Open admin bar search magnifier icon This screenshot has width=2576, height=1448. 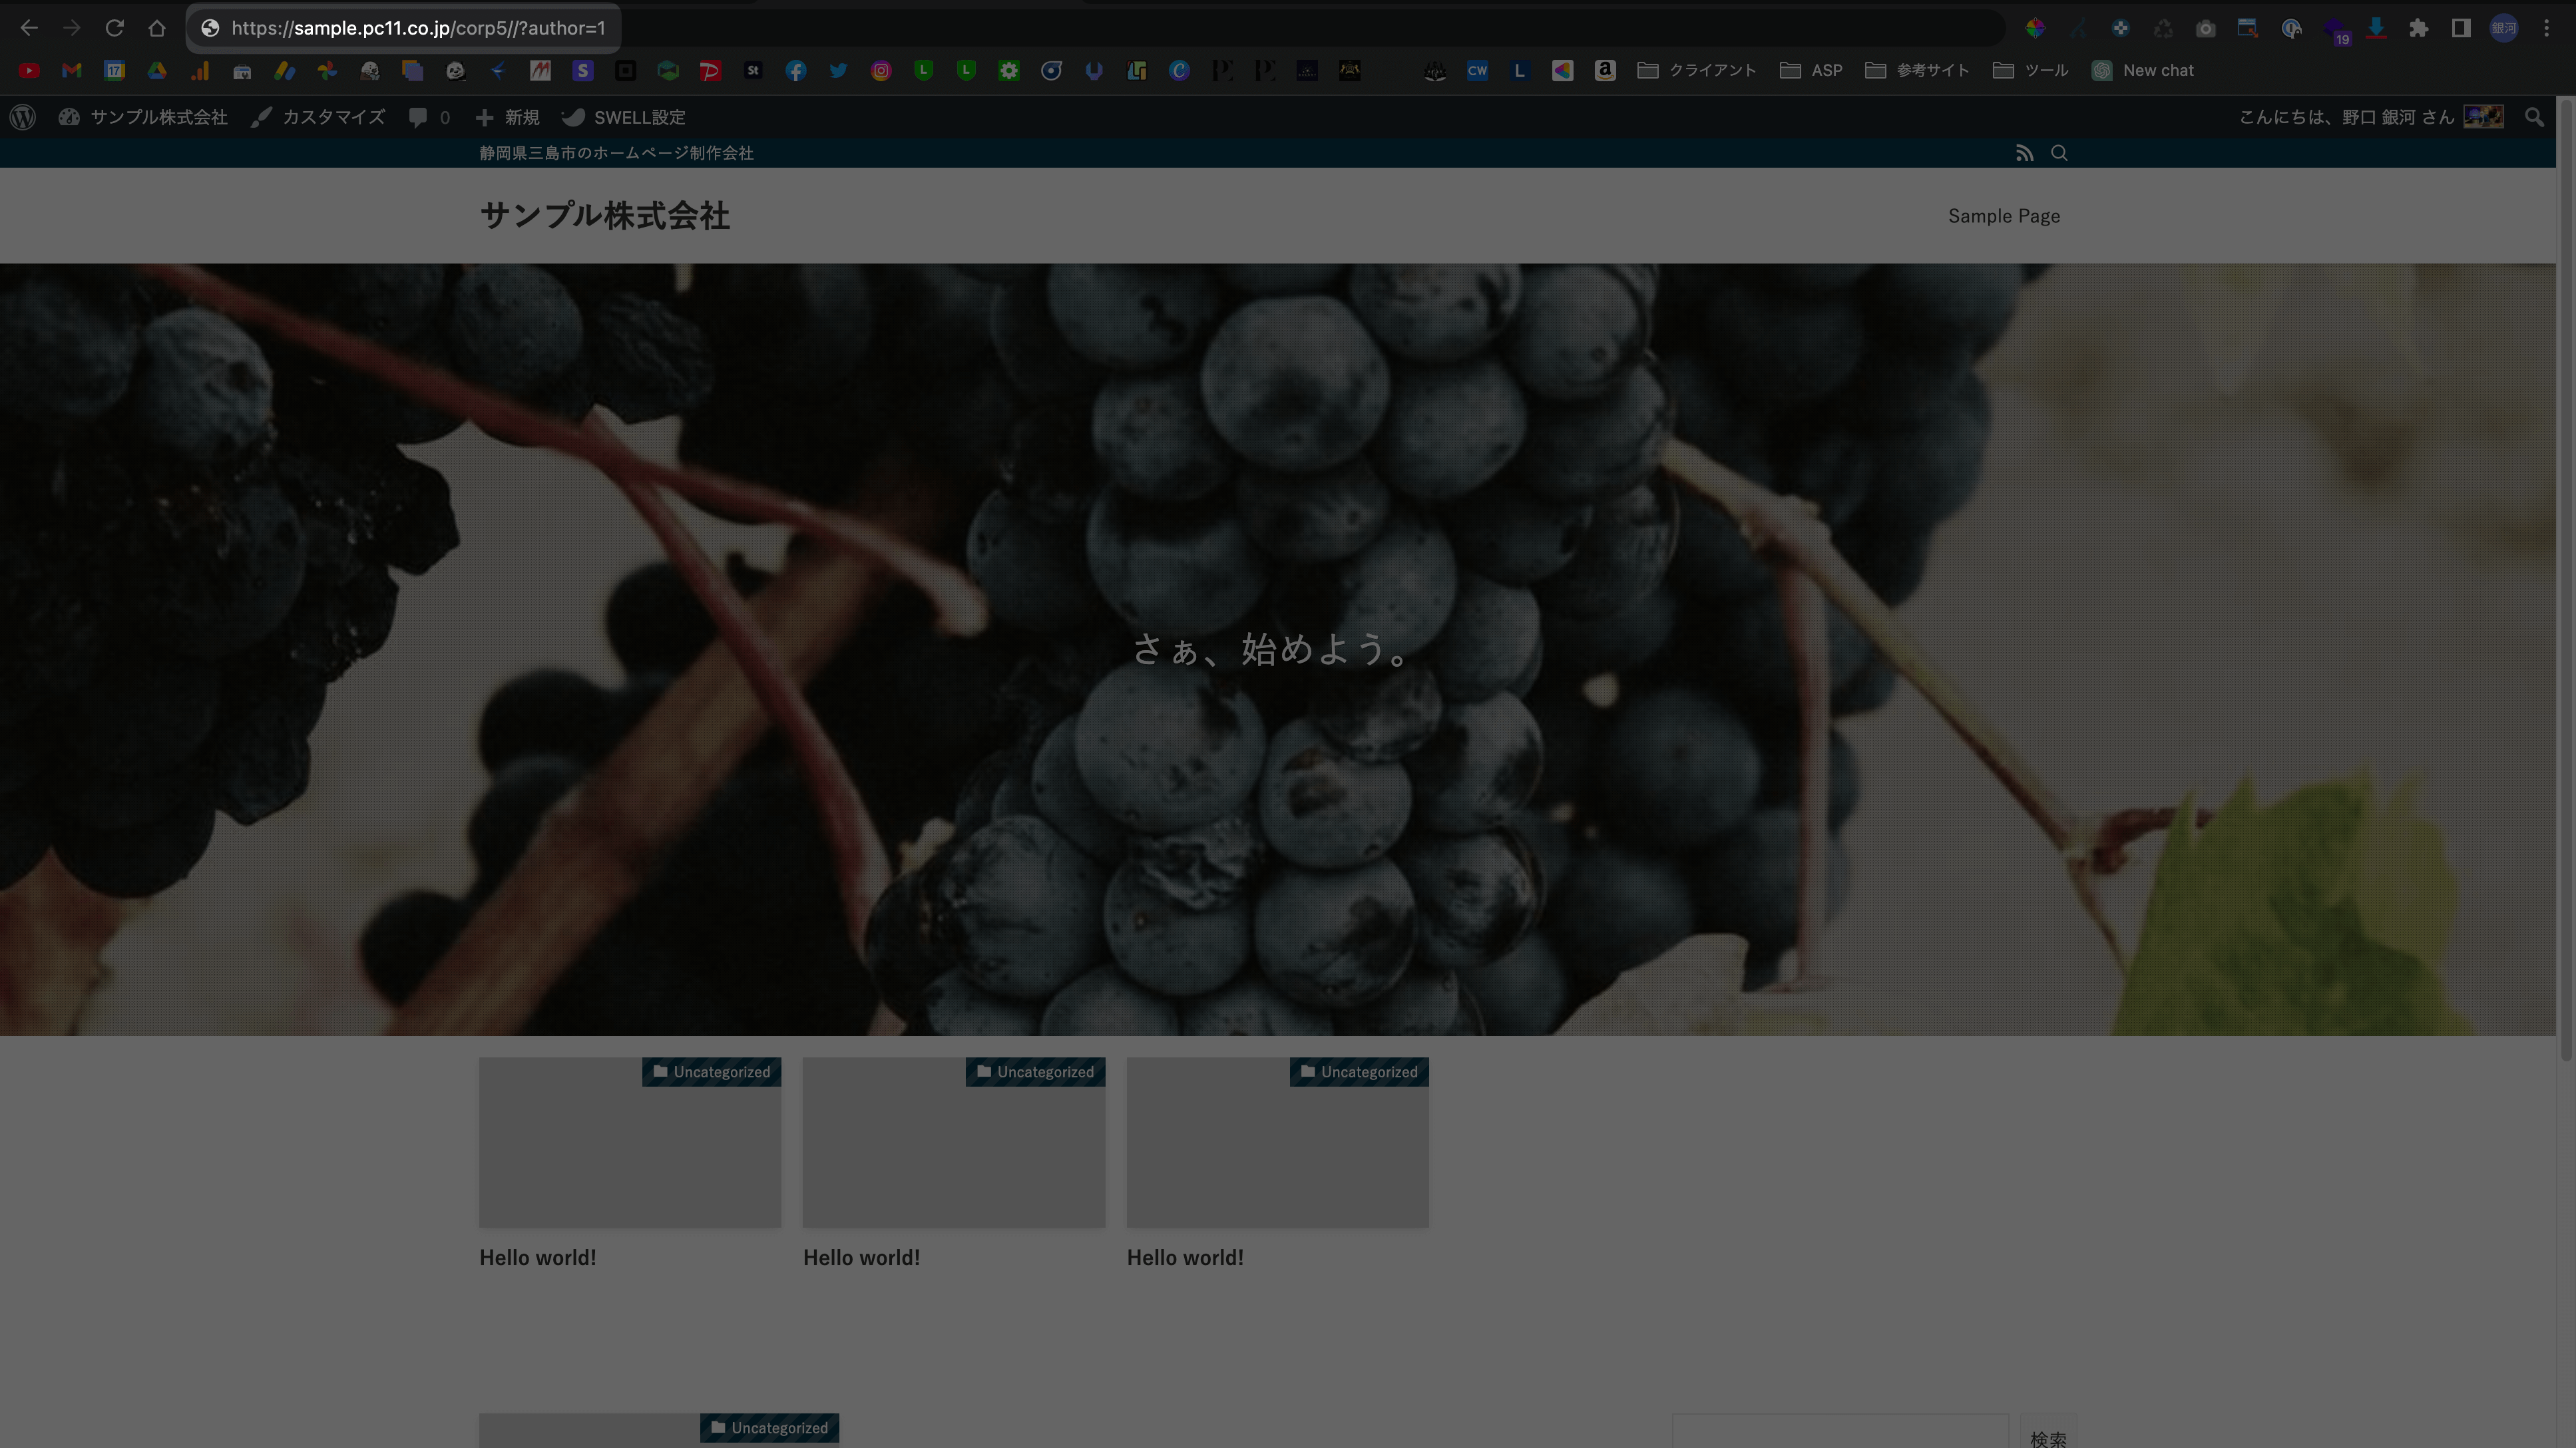(x=2533, y=117)
